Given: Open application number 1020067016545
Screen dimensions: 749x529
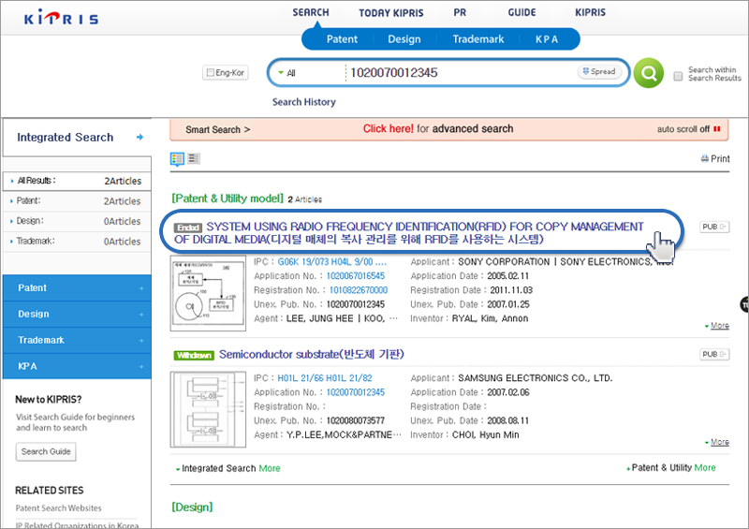Looking at the screenshot, I should (356, 275).
